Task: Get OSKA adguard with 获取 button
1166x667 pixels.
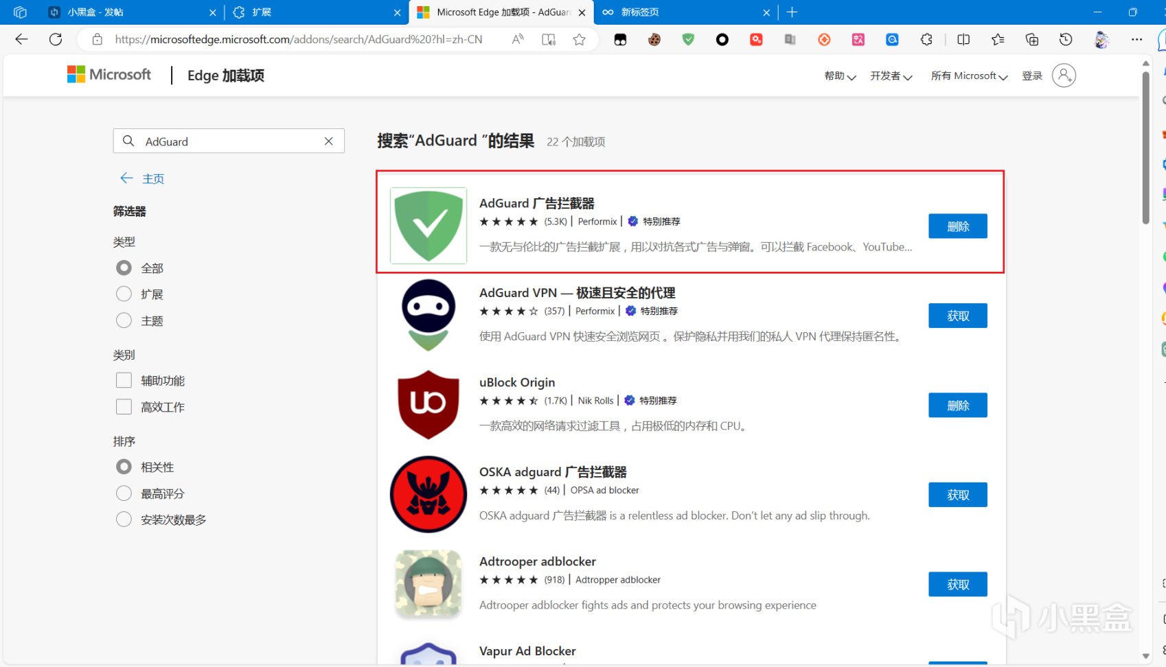Action: [x=958, y=495]
